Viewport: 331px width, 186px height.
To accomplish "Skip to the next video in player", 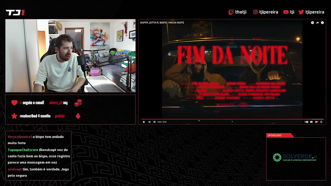I will tap(149, 122).
